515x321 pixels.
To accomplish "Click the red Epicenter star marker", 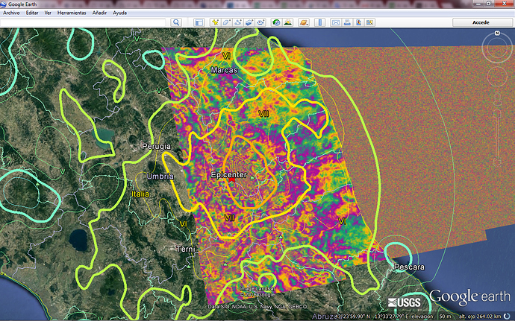I will point(232,180).
